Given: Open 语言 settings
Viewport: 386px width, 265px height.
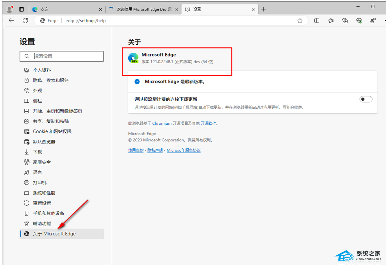Looking at the screenshot, I should [x=62, y=172].
